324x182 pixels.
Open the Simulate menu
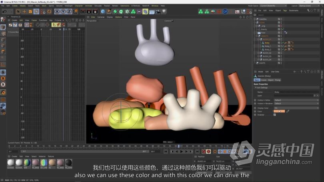(x=98, y=6)
